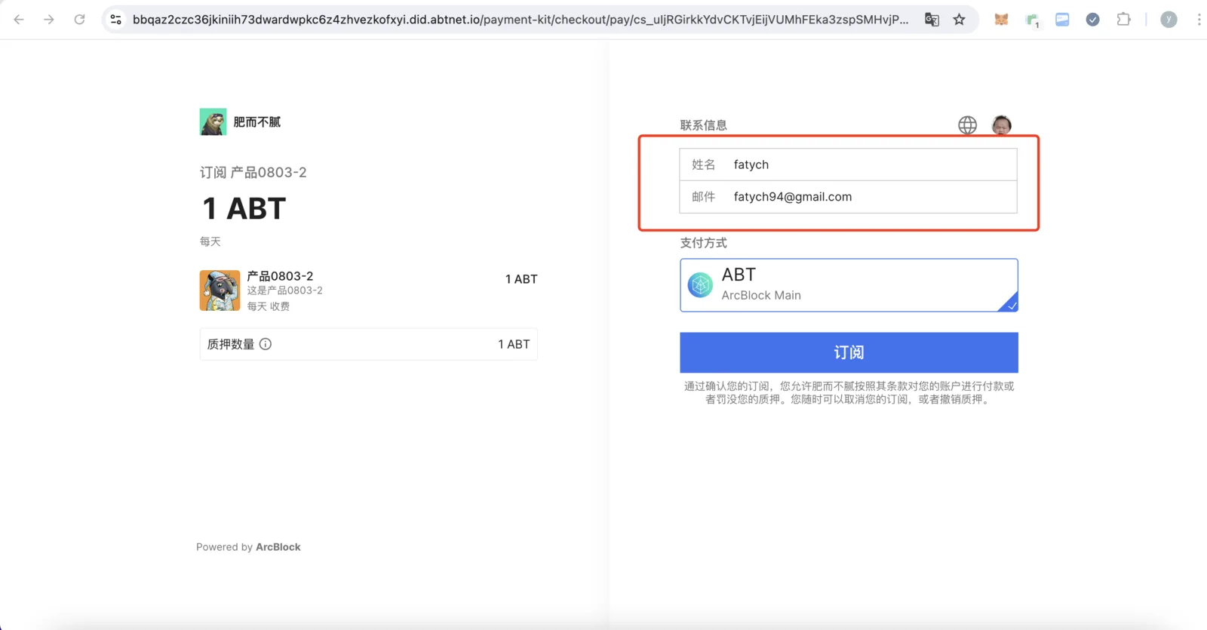Image resolution: width=1207 pixels, height=630 pixels.
Task: Click the 这是产品0803-2 description text
Action: click(285, 290)
